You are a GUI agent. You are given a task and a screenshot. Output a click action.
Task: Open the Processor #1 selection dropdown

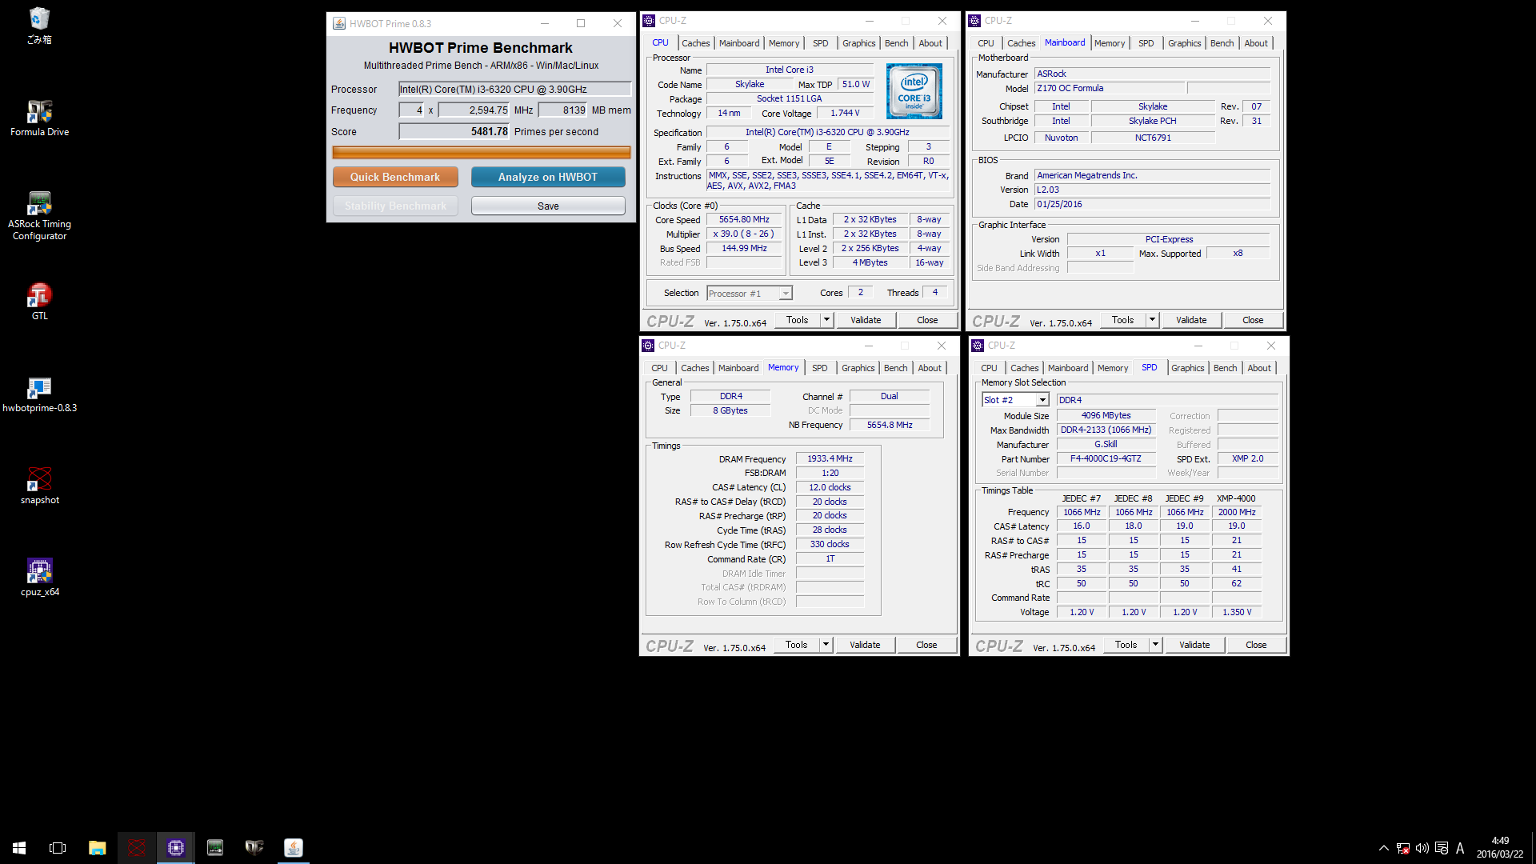pyautogui.click(x=750, y=294)
